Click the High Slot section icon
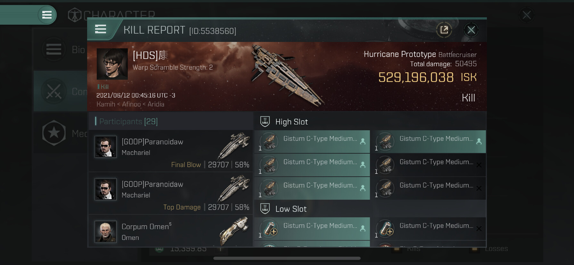 (x=265, y=122)
